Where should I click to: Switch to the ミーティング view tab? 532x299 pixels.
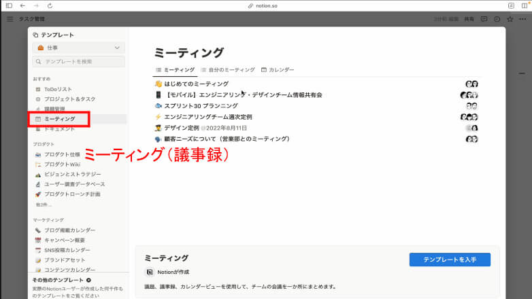175,70
